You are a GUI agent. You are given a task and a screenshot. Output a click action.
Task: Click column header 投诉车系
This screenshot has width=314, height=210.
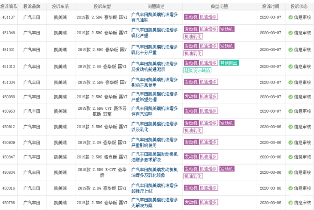tap(60, 7)
